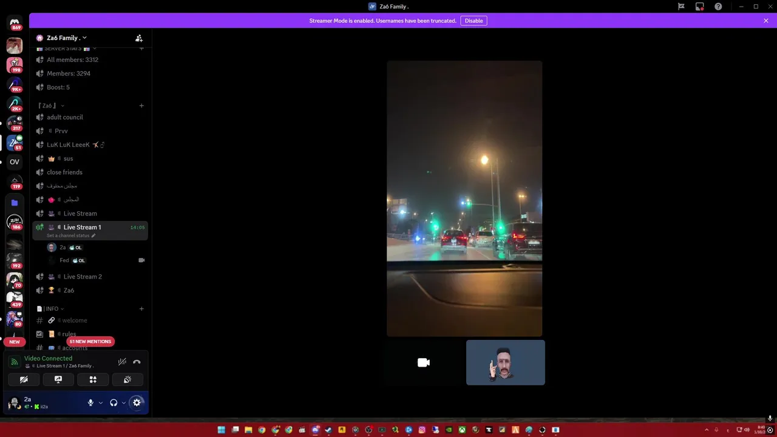Open the welcome text channel
Screen dimensions: 777x437
point(90,320)
